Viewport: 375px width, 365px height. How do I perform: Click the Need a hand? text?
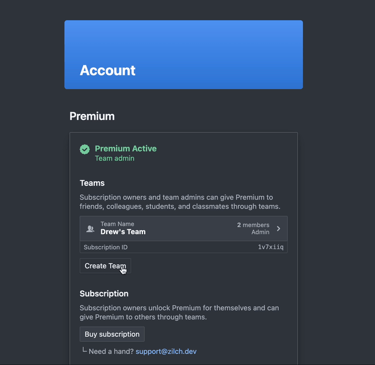pos(111,352)
